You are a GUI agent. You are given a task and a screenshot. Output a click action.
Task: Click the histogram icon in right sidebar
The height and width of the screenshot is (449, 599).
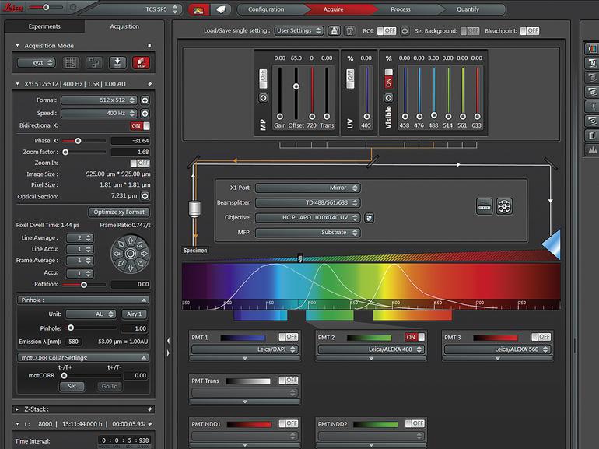[x=592, y=149]
